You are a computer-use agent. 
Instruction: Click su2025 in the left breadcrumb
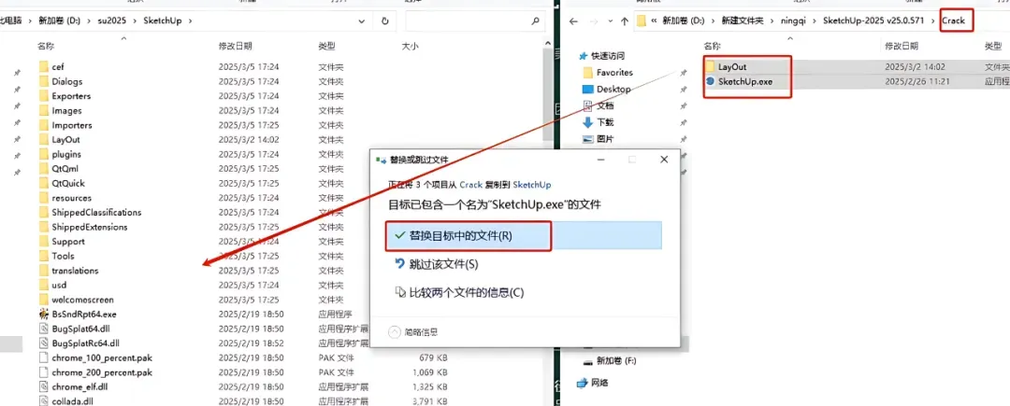(113, 21)
